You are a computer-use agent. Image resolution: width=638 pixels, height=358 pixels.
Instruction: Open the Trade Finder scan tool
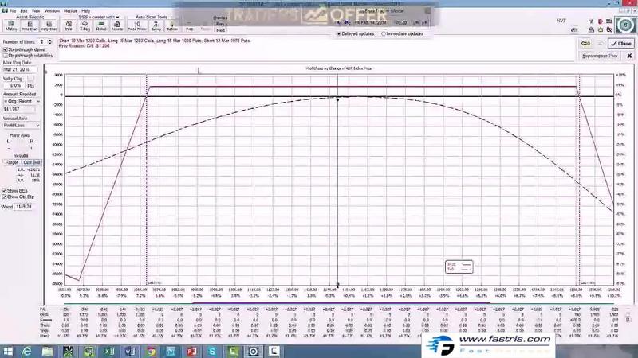(137, 26)
